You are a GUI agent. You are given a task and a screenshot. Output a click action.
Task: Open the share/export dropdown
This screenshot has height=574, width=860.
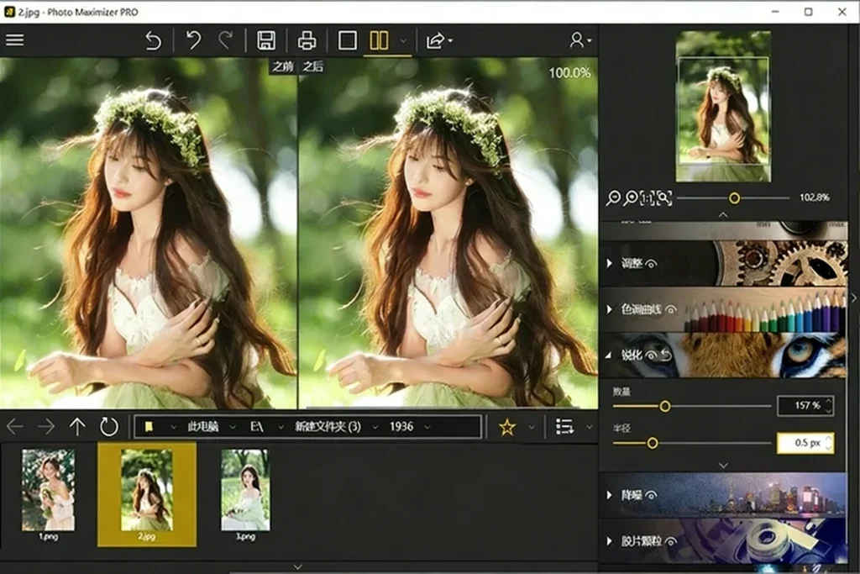[439, 40]
